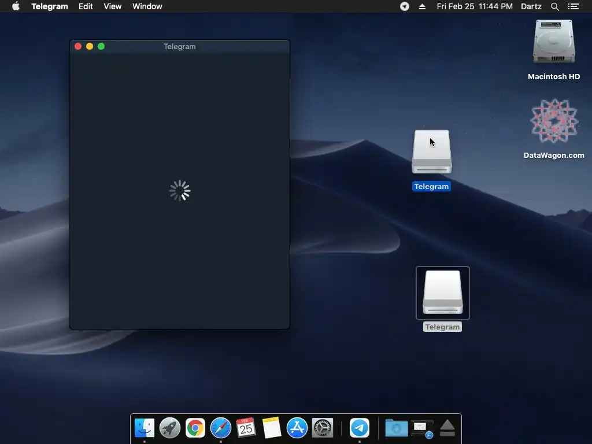Viewport: 592px width, 444px height.
Task: Open Notes from the Dock
Action: point(272,428)
